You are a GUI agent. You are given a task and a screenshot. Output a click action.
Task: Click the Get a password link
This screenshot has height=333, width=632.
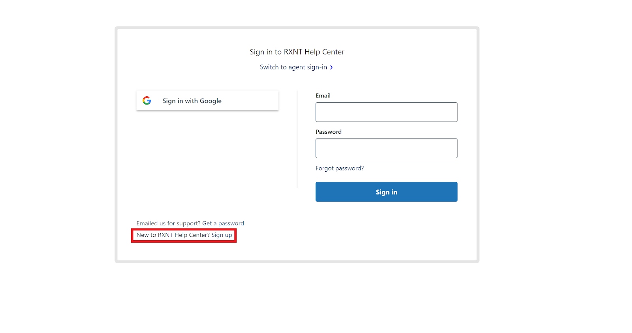pos(223,223)
